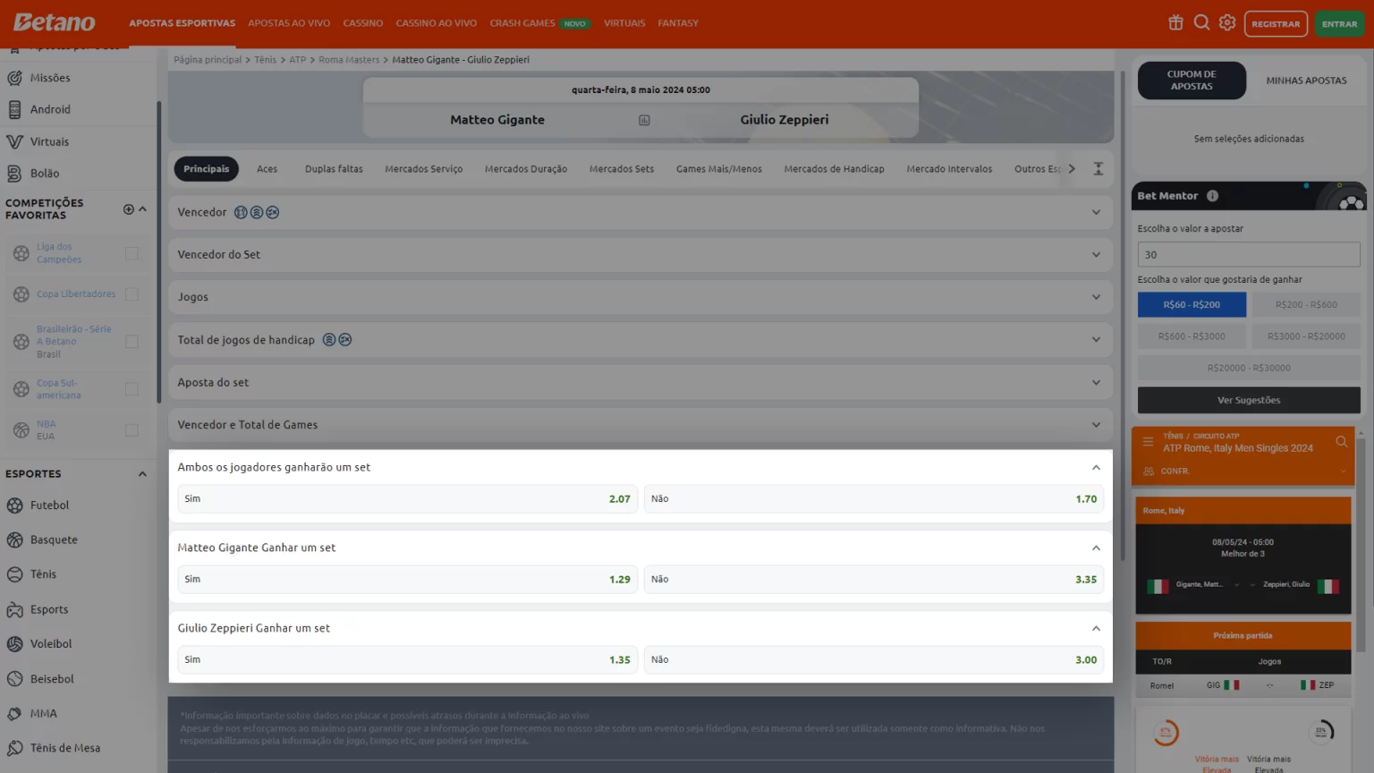The height and width of the screenshot is (773, 1374).
Task: Click the Betano logo
Action: click(x=54, y=22)
